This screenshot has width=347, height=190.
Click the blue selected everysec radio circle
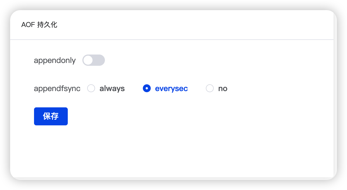(x=147, y=89)
